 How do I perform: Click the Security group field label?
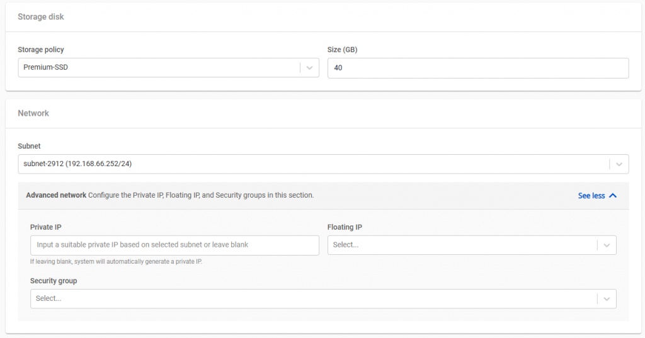(x=54, y=281)
